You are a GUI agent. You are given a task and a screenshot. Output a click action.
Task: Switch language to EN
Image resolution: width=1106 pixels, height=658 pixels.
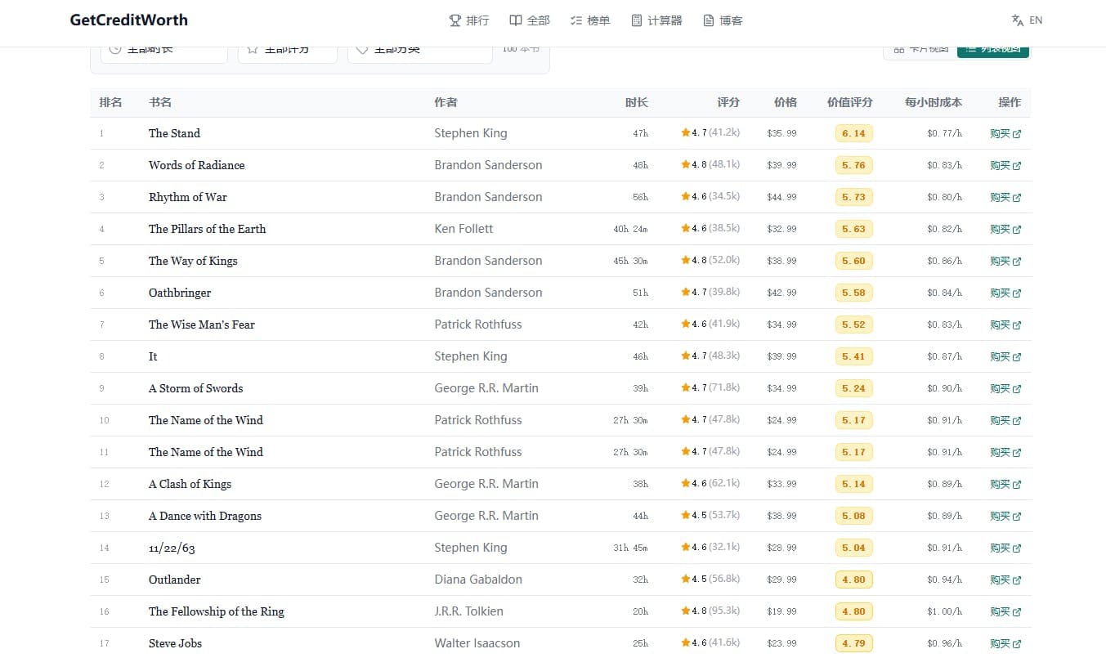pyautogui.click(x=1027, y=20)
